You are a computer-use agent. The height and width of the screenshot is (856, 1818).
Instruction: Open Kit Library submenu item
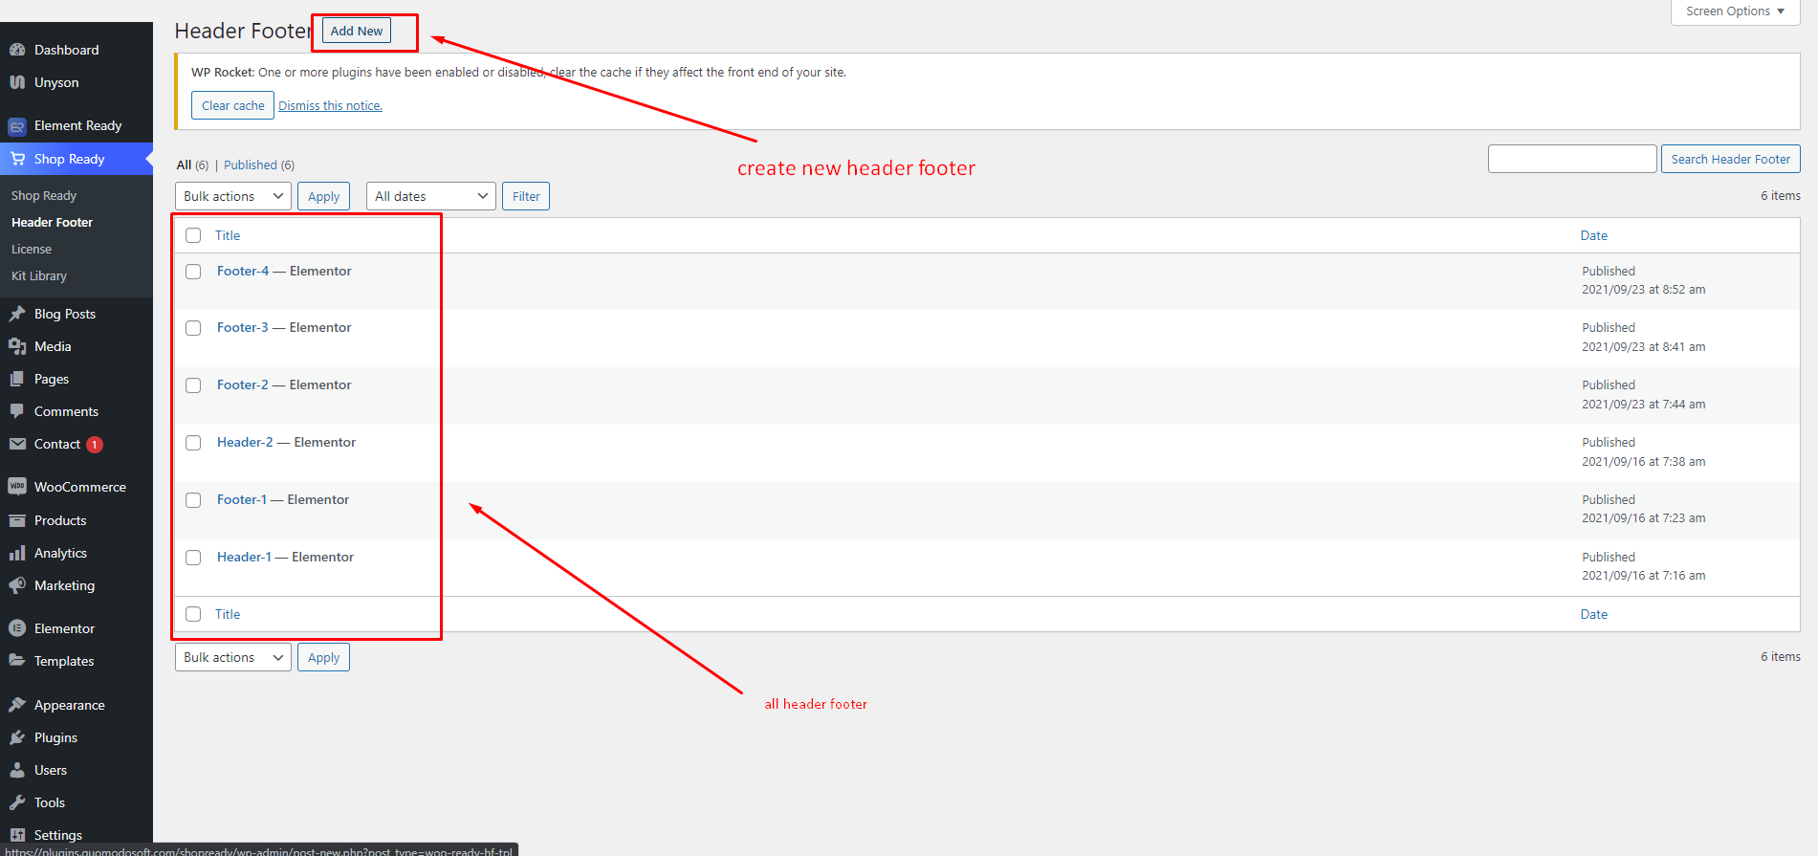coord(39,275)
